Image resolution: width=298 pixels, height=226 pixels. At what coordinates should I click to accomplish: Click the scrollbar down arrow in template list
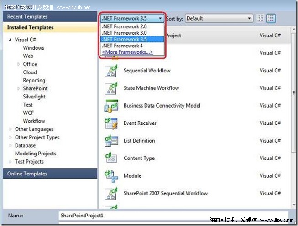(x=294, y=205)
